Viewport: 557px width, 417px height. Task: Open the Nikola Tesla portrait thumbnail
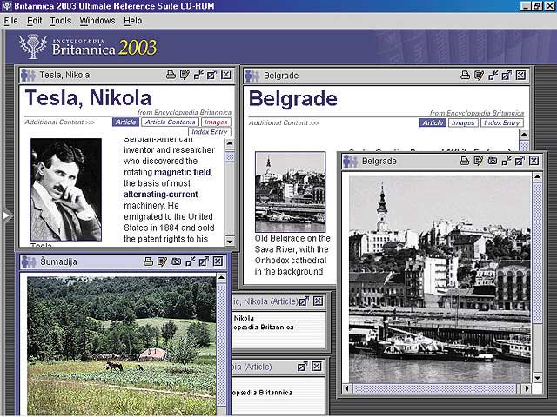pyautogui.click(x=66, y=189)
